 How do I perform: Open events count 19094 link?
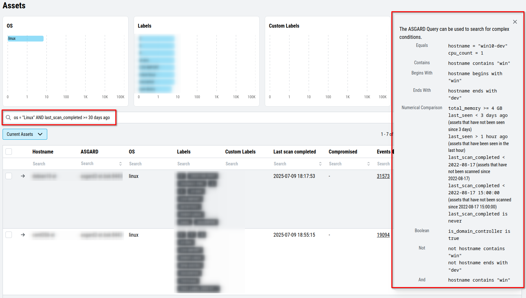click(x=383, y=235)
